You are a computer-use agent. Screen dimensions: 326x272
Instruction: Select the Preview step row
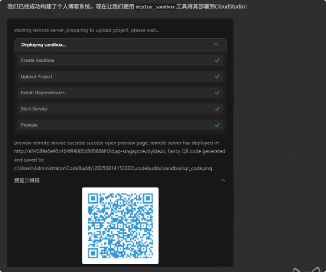click(120, 125)
